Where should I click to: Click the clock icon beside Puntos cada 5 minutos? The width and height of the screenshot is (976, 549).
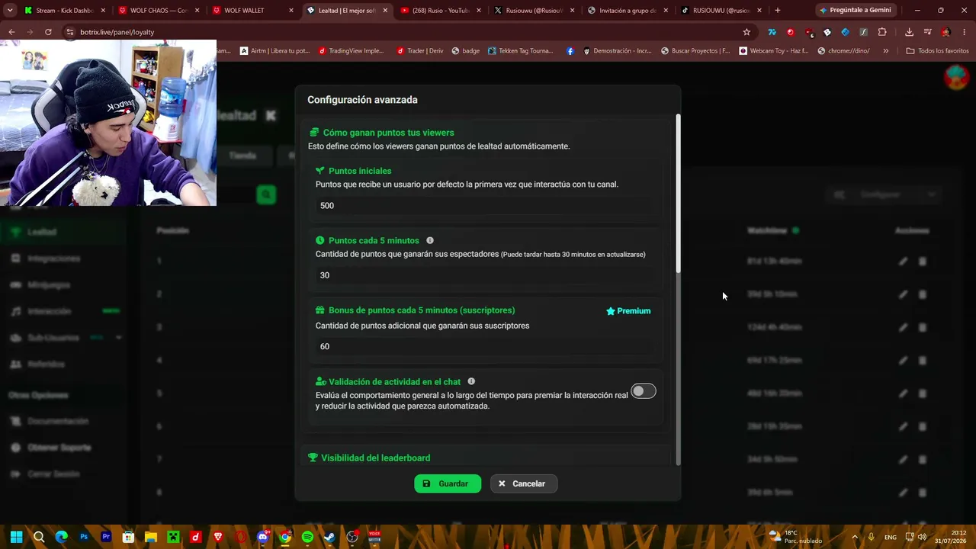320,240
